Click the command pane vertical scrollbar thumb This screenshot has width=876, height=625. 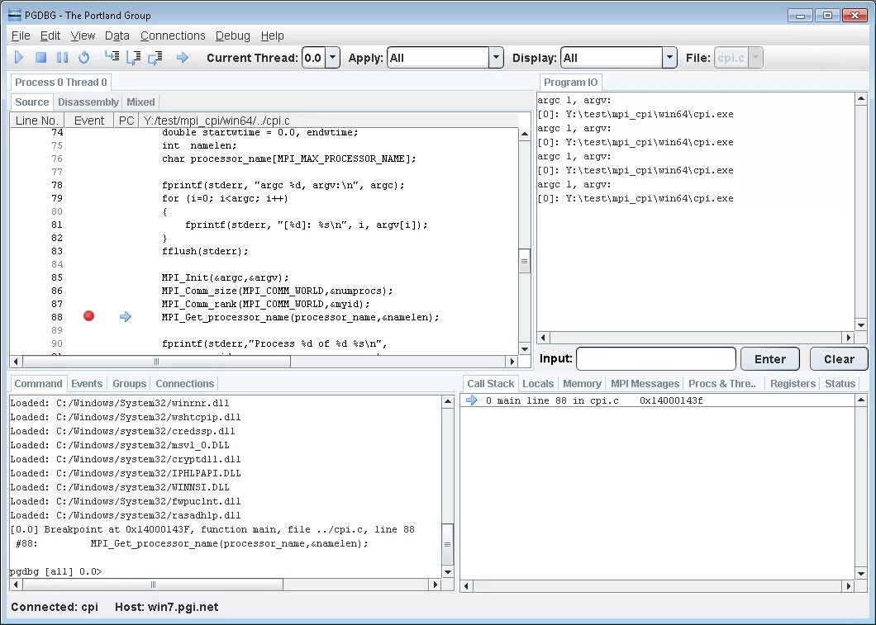[x=447, y=545]
